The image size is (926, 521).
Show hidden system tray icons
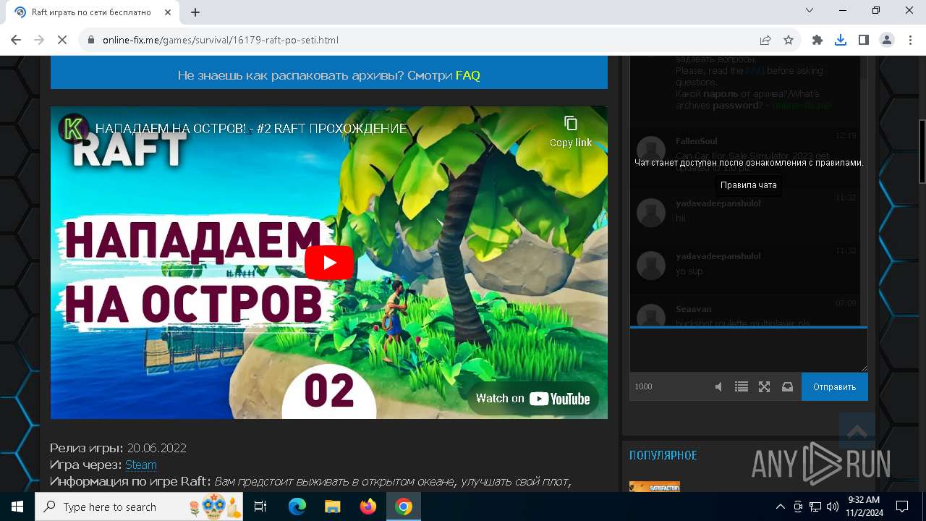tap(780, 507)
